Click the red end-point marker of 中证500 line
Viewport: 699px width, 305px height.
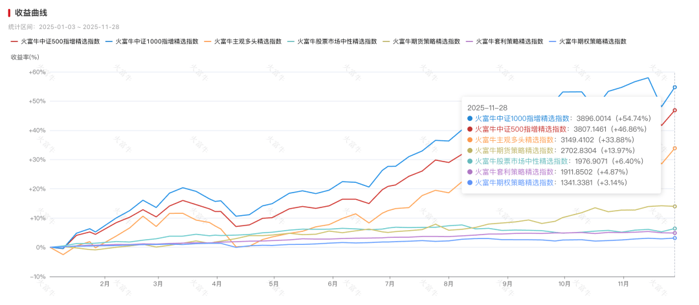(x=674, y=110)
